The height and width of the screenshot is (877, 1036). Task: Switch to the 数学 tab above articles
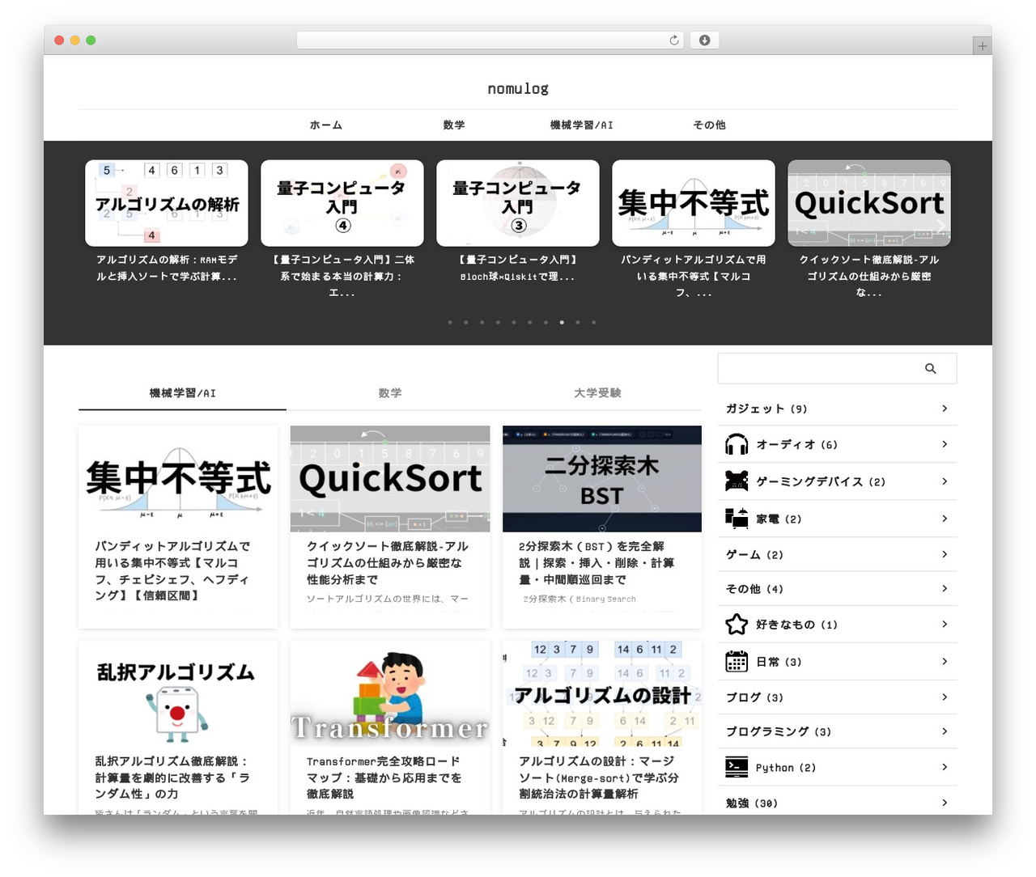(390, 392)
